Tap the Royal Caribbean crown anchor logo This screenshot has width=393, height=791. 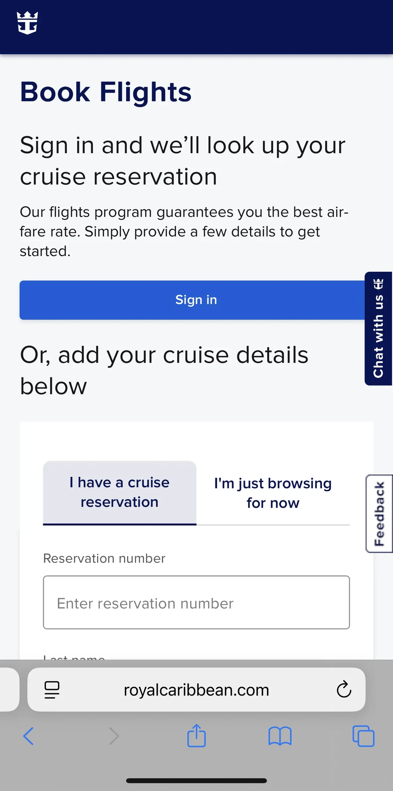(x=28, y=23)
